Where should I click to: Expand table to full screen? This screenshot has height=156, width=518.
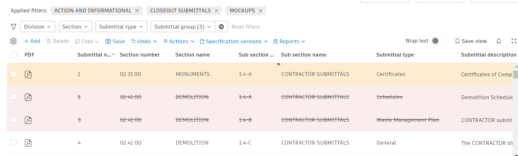coord(514,41)
